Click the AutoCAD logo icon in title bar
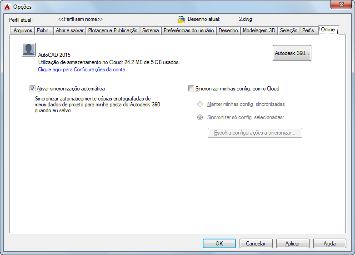 click(7, 7)
